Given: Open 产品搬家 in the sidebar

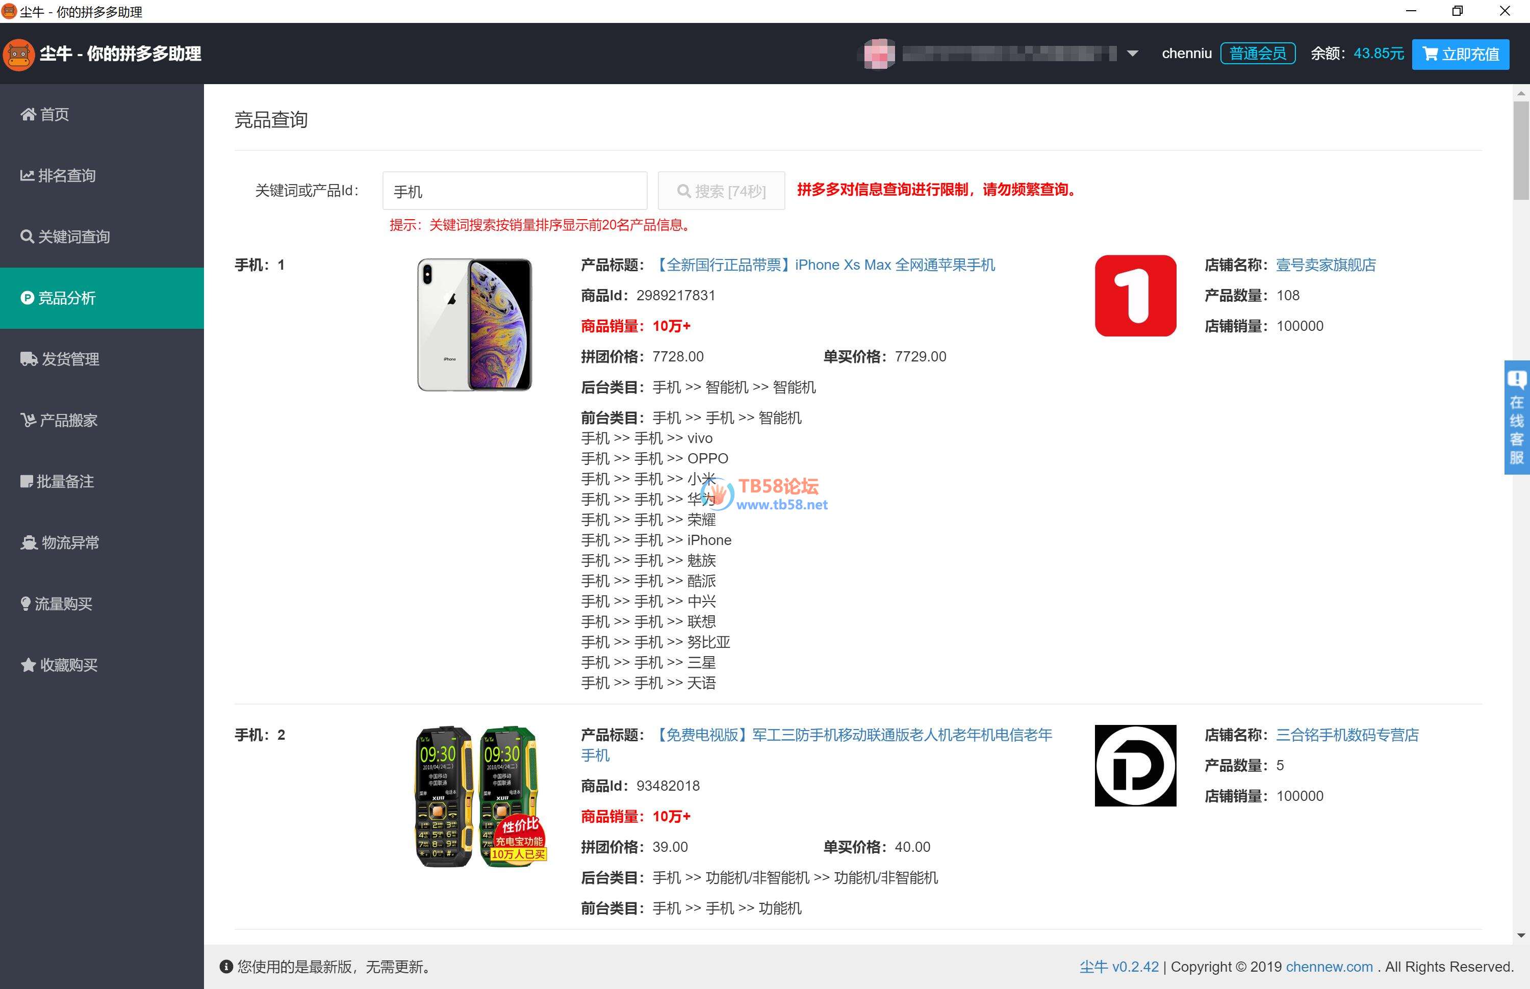Looking at the screenshot, I should click(x=101, y=420).
